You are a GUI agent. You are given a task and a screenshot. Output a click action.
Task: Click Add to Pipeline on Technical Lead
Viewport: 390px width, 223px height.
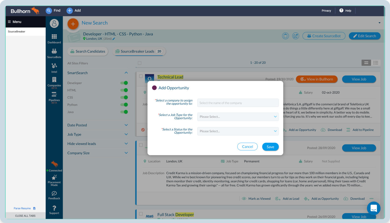[x=360, y=130]
